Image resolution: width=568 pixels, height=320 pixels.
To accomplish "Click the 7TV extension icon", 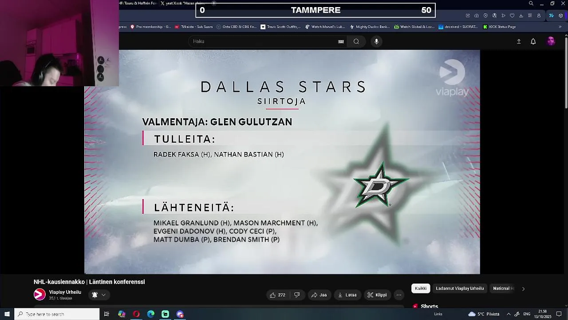I will click(x=551, y=16).
